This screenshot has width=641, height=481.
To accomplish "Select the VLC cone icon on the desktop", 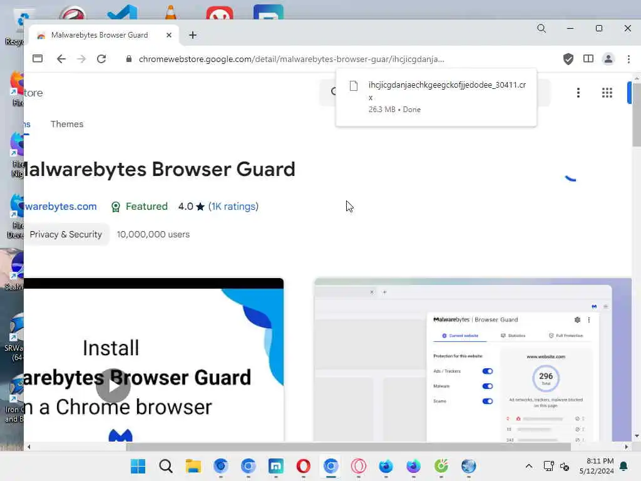I will coord(171,12).
